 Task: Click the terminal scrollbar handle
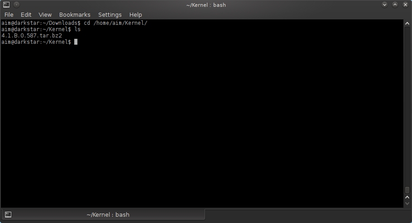tap(407, 190)
